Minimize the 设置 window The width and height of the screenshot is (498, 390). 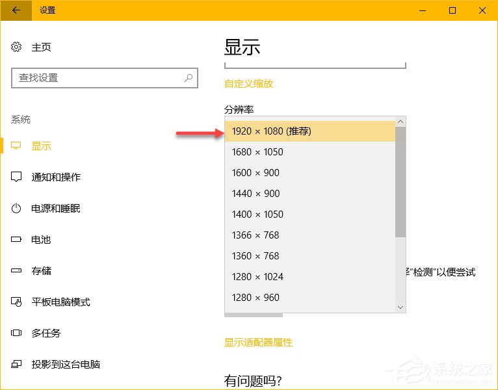423,10
